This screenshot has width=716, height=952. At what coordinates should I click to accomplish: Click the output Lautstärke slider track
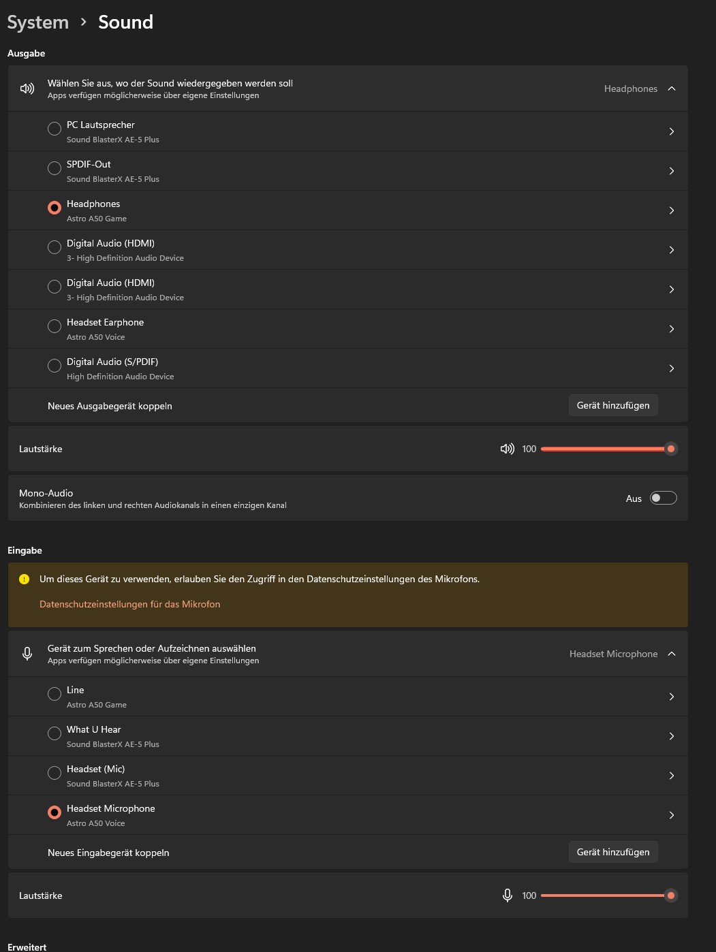[602, 449]
